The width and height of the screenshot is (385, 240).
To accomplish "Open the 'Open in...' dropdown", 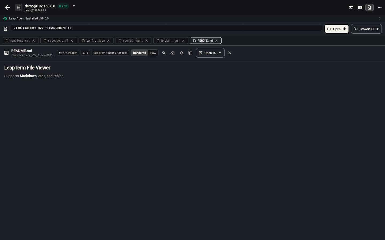I will [210, 53].
